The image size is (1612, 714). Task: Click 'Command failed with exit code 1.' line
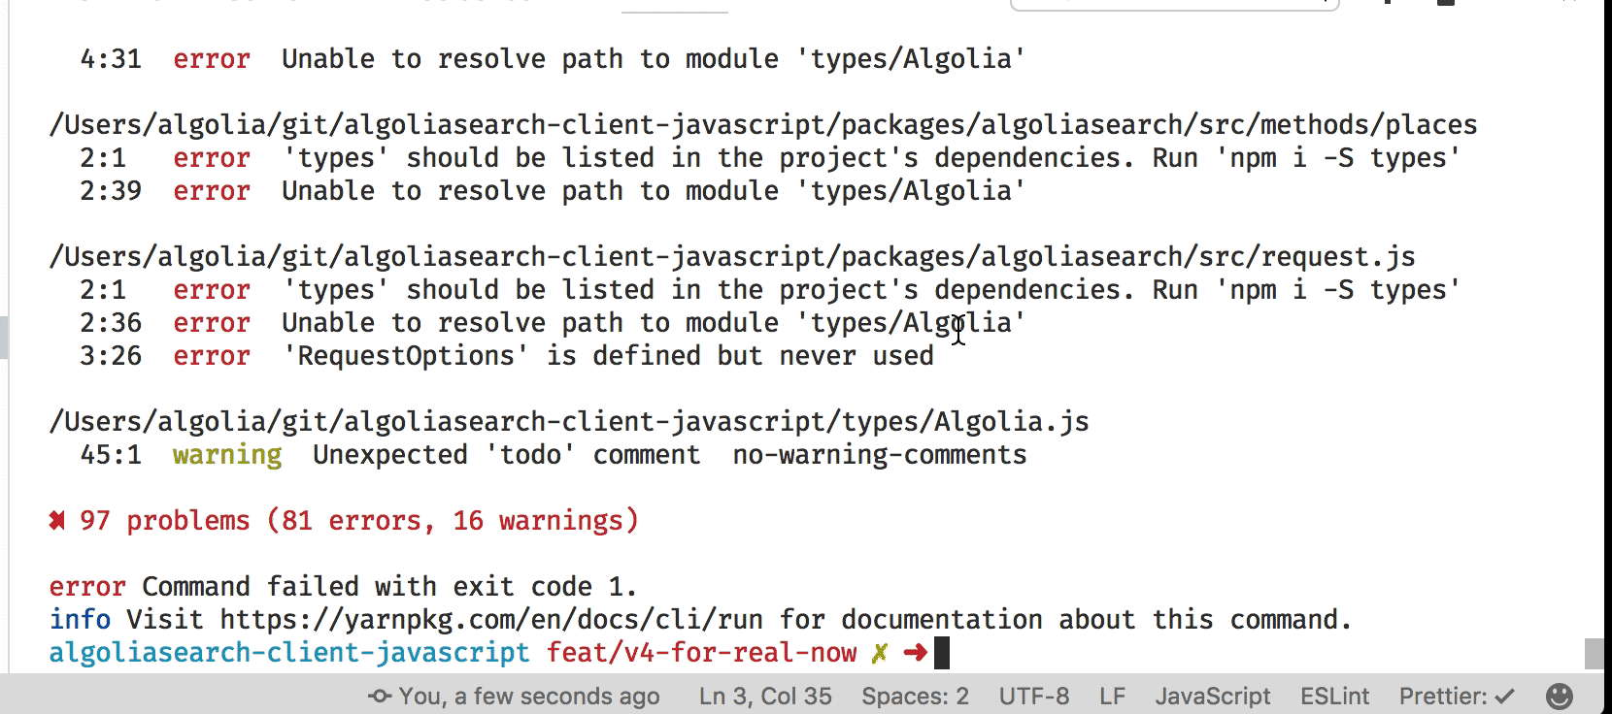click(x=389, y=587)
